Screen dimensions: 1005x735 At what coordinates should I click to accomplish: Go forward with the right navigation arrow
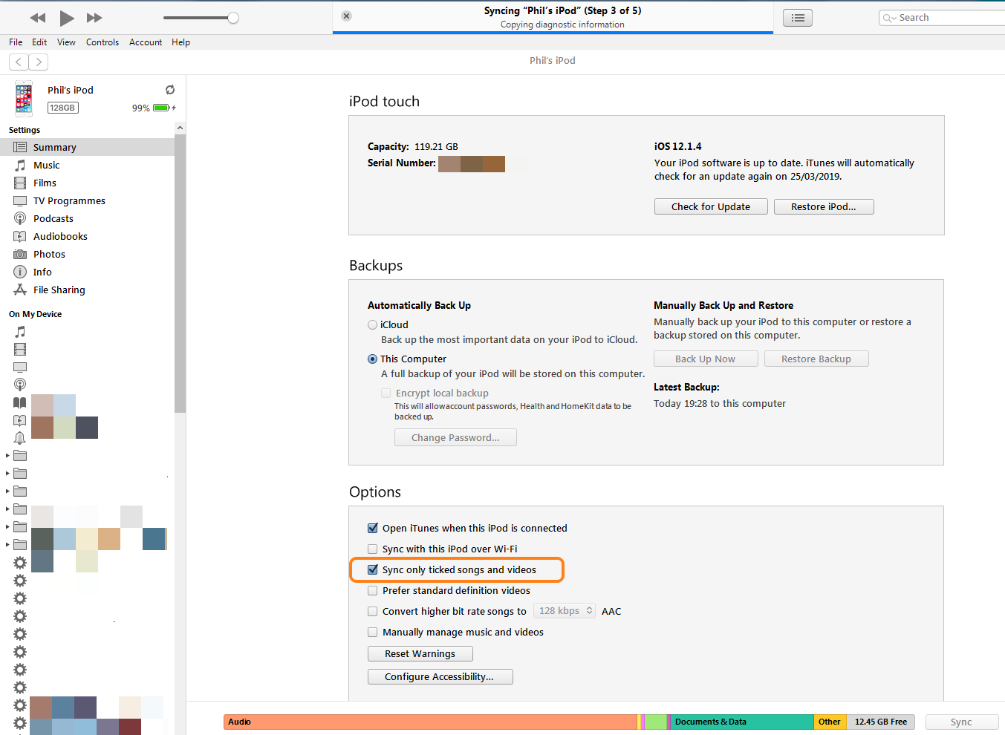pyautogui.click(x=39, y=62)
